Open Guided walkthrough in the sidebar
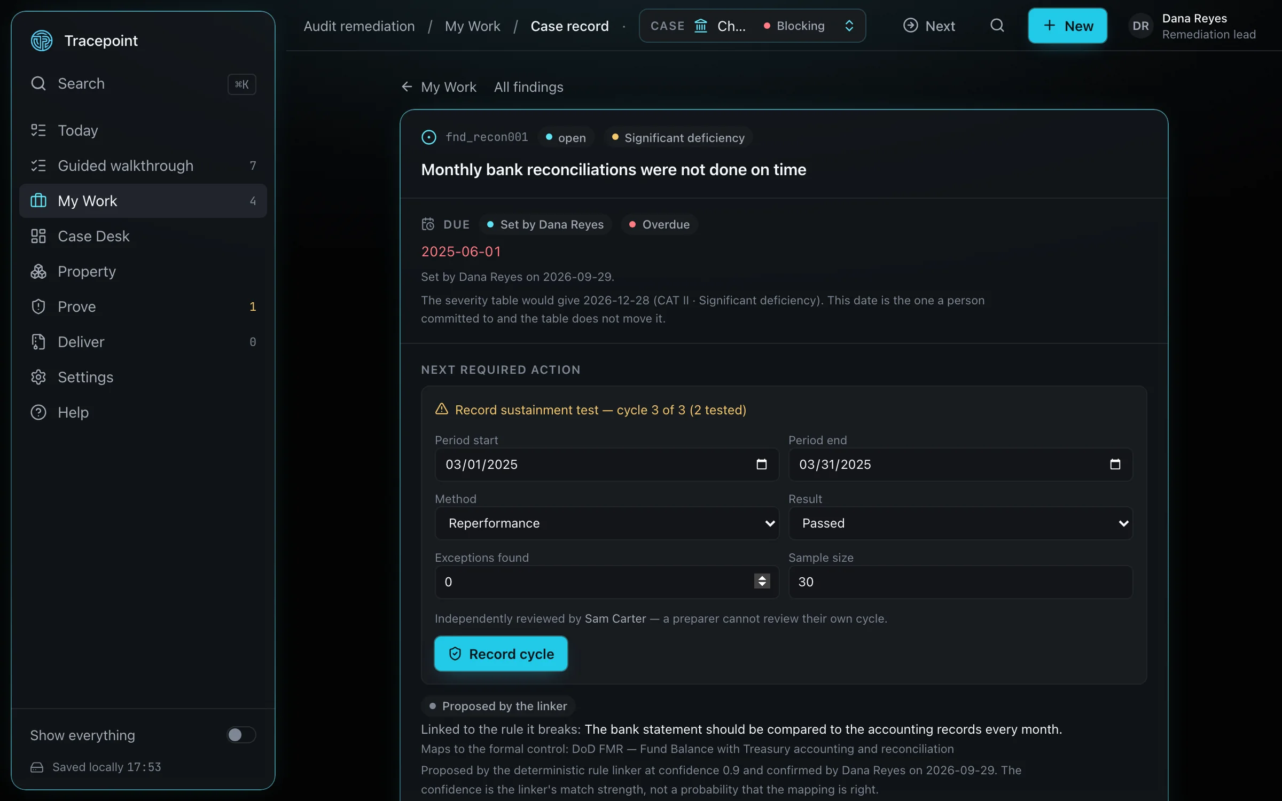Image resolution: width=1282 pixels, height=801 pixels. pyautogui.click(x=143, y=166)
